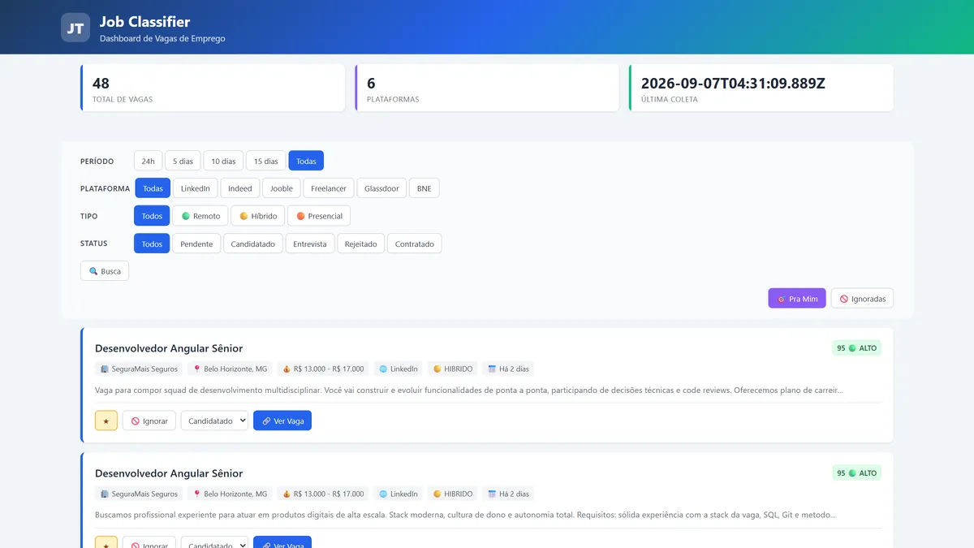Click the LinkedIn tag on first card
This screenshot has width=974, height=548.
[x=399, y=369]
